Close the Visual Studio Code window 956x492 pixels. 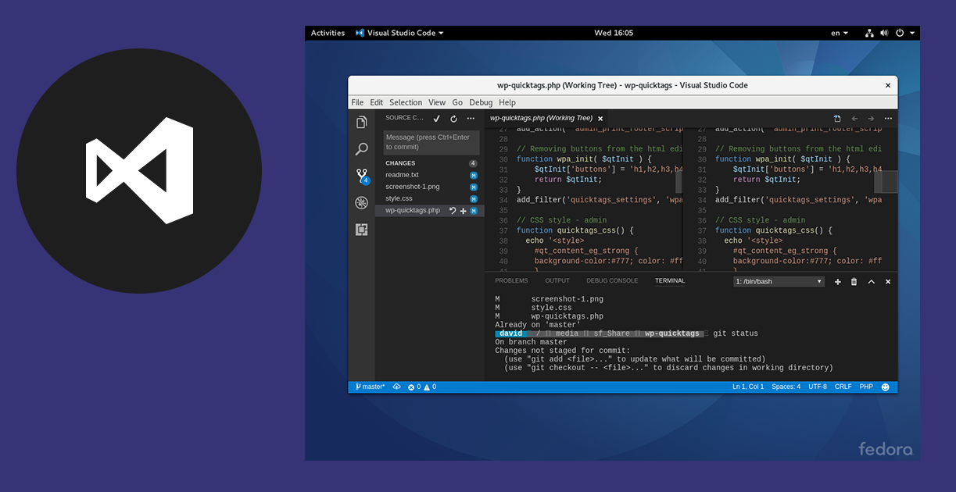(x=888, y=85)
